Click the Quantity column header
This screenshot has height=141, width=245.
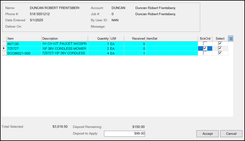click(x=99, y=39)
